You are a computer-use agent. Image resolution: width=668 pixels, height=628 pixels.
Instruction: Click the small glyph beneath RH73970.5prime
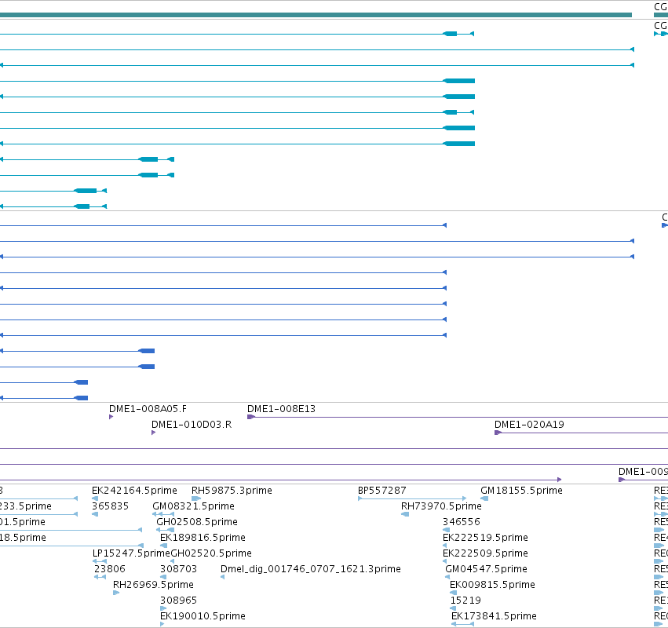tap(405, 514)
